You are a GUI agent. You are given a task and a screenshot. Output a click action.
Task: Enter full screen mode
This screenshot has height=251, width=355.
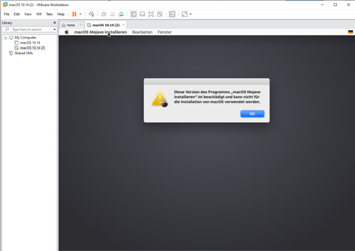(x=151, y=14)
